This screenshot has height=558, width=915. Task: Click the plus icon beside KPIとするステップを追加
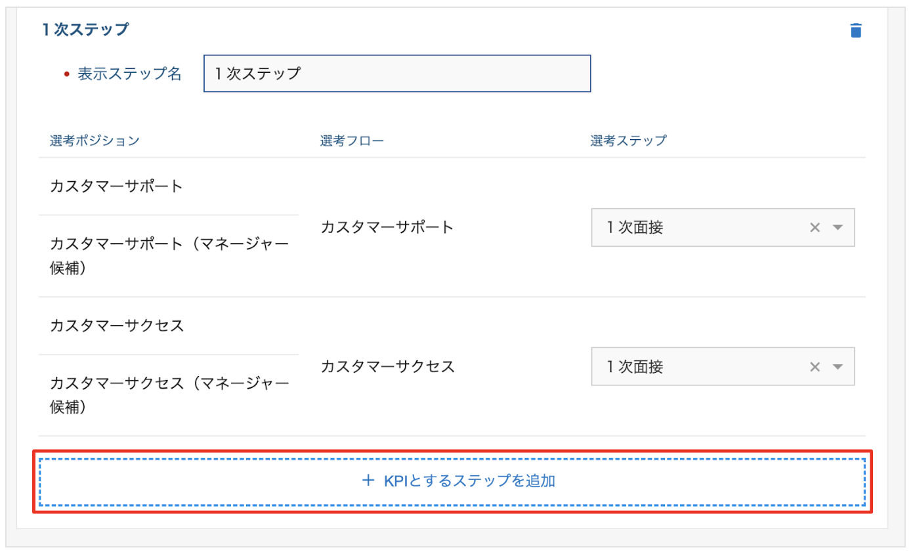pos(368,481)
